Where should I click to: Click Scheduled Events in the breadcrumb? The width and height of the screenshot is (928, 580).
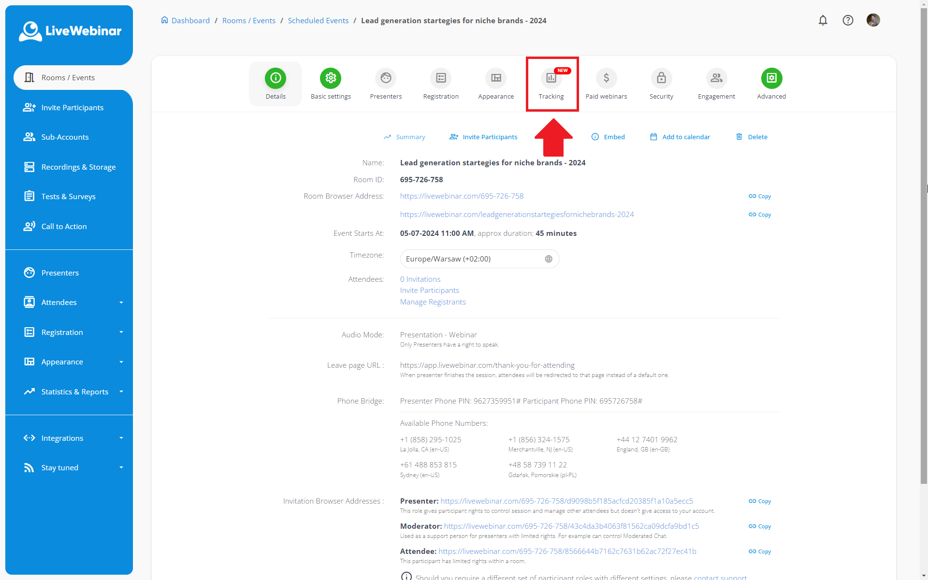click(x=318, y=20)
